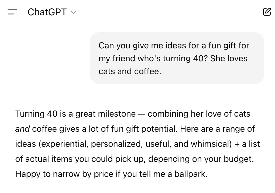Click the italic word "and" in response

[22, 129]
